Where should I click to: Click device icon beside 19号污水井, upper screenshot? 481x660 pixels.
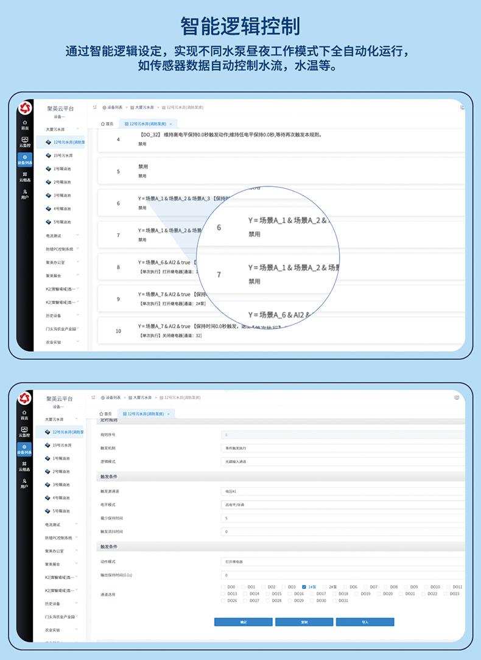(48, 155)
